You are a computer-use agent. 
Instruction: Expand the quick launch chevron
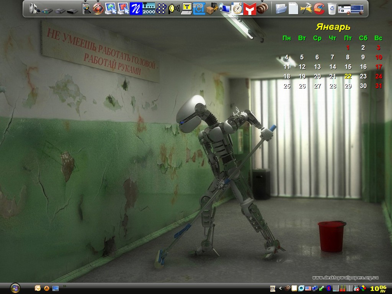64,286
